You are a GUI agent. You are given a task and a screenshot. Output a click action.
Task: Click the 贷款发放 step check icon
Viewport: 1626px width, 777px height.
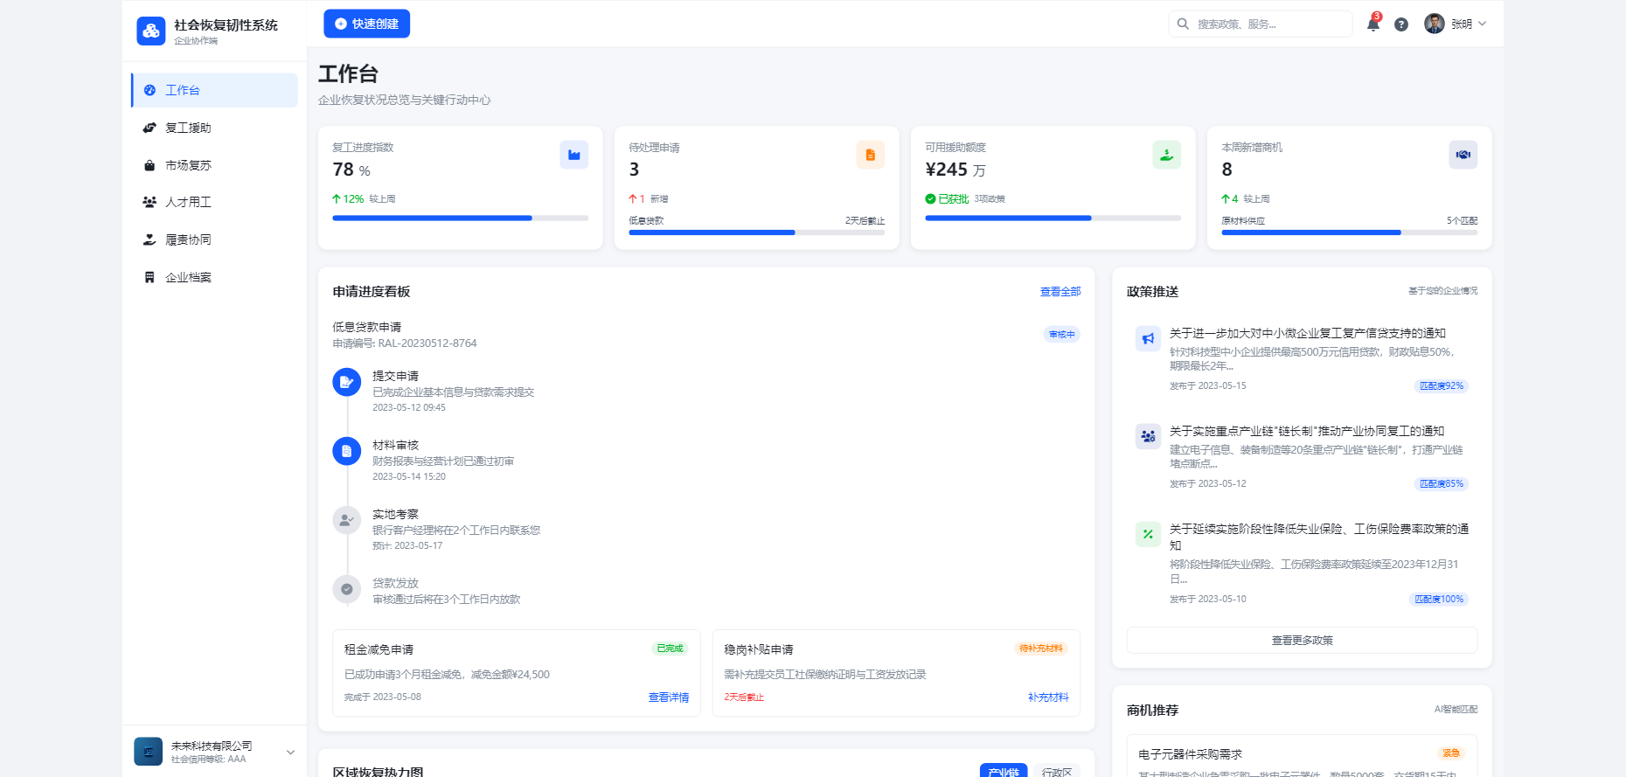click(x=347, y=589)
